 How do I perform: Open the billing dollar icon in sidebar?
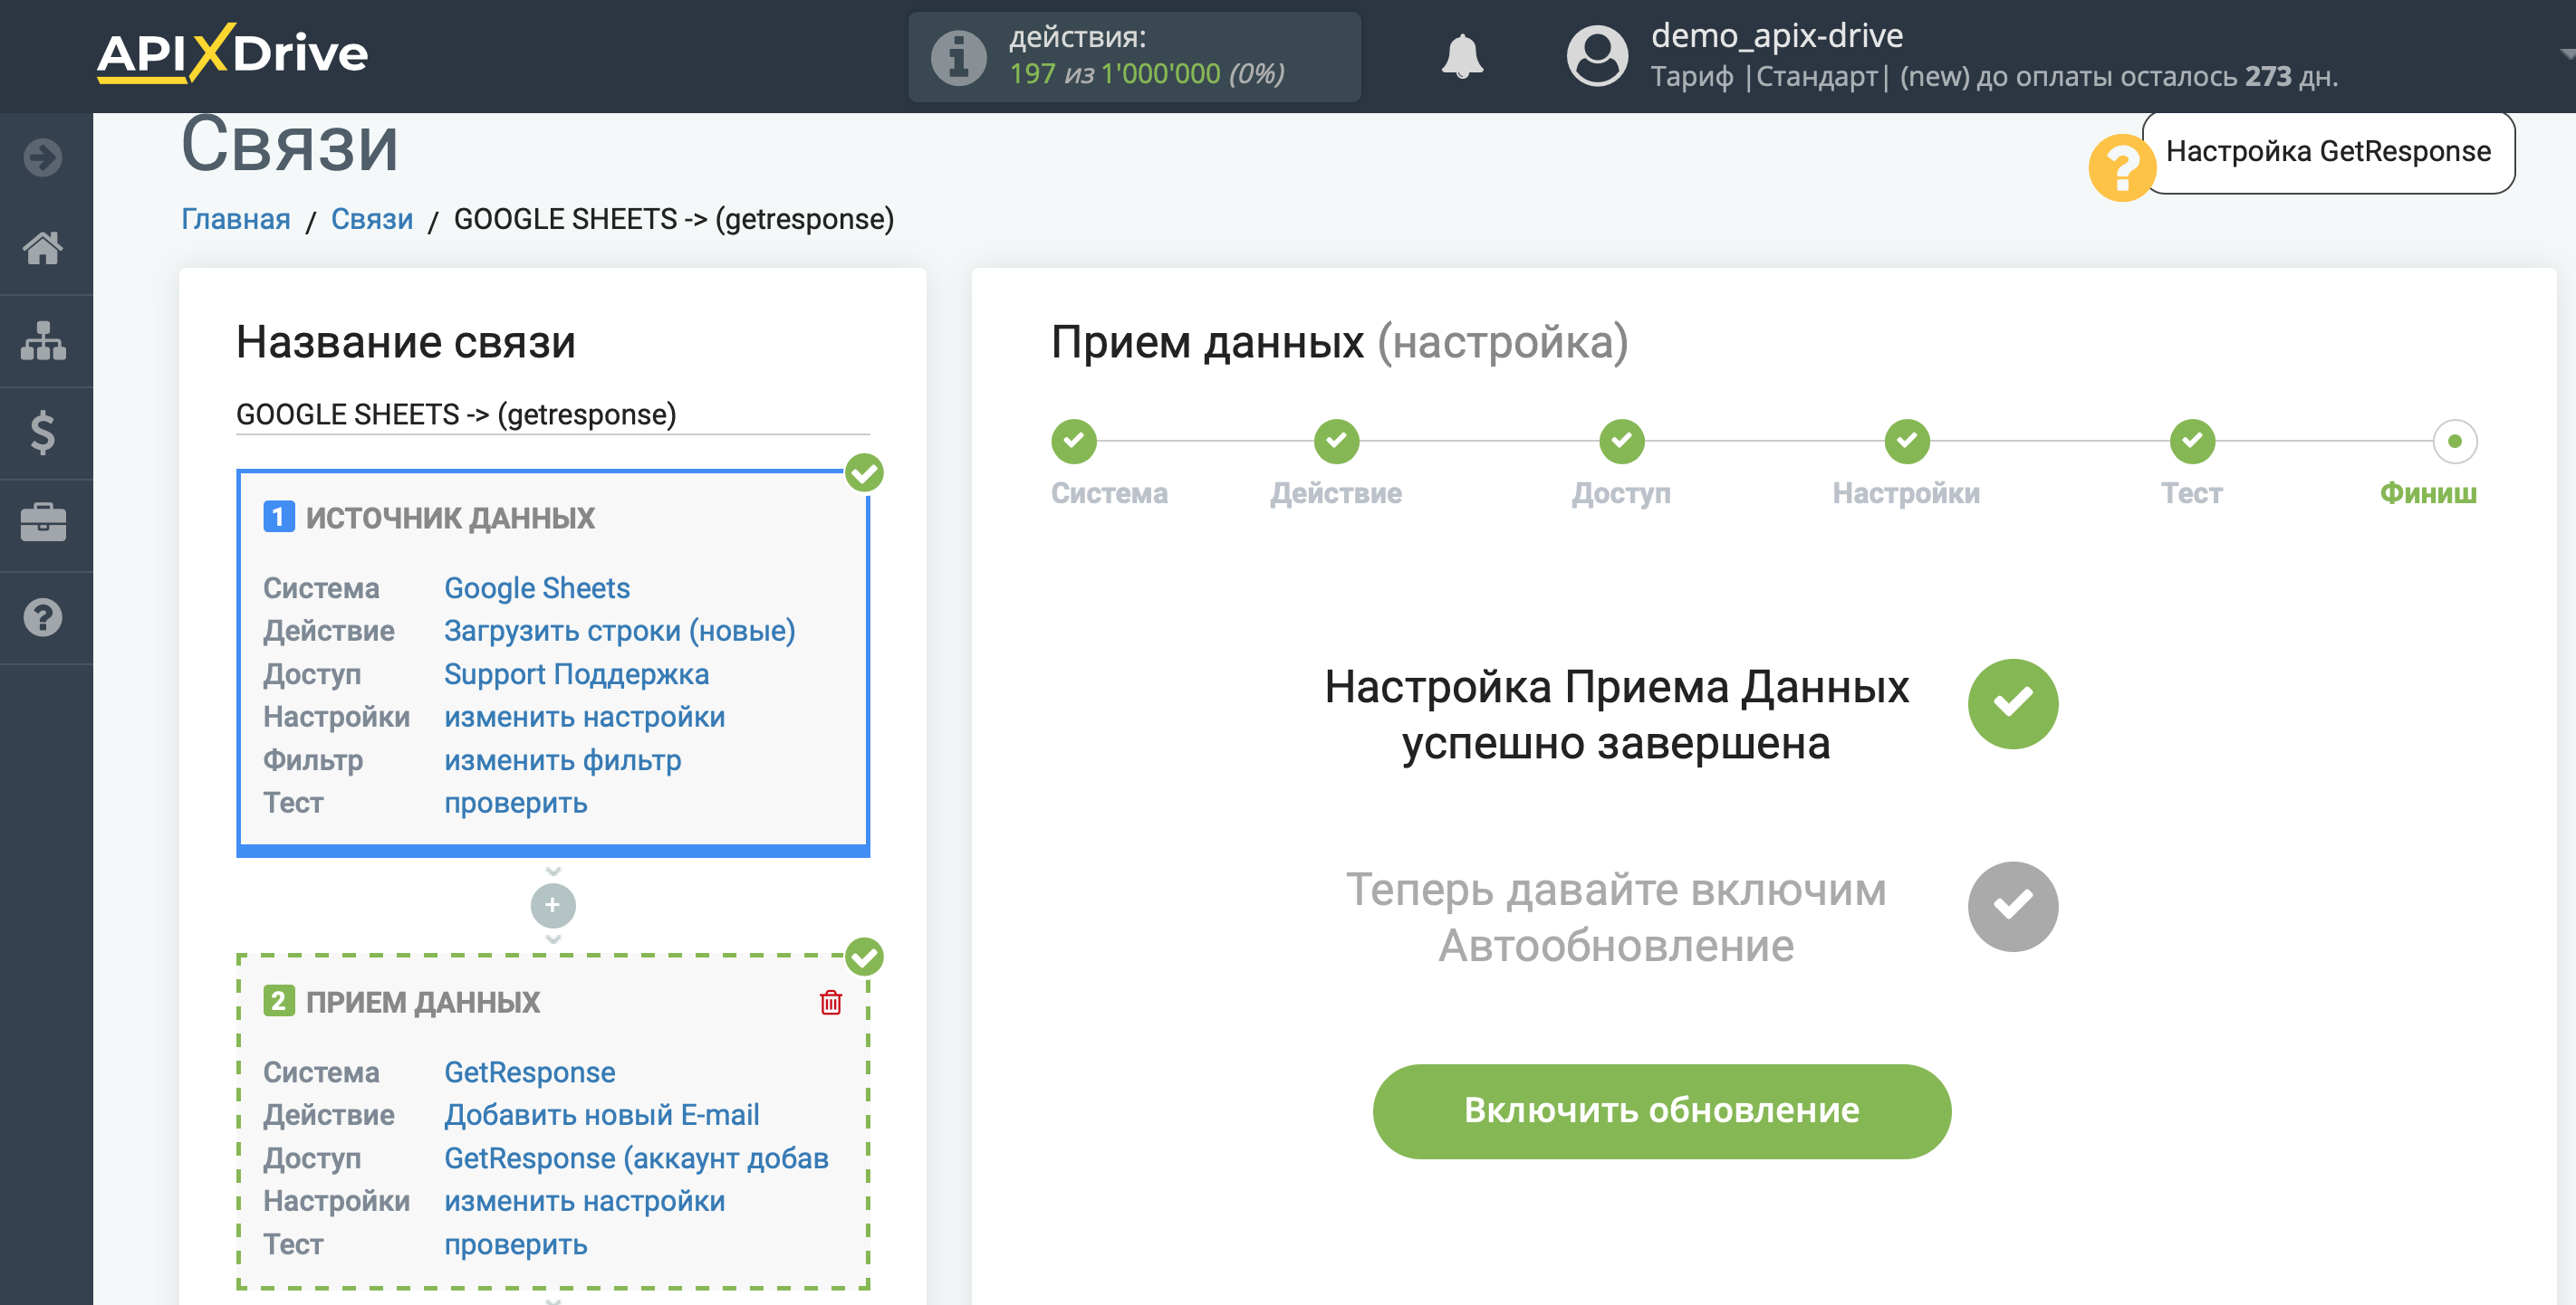(43, 433)
